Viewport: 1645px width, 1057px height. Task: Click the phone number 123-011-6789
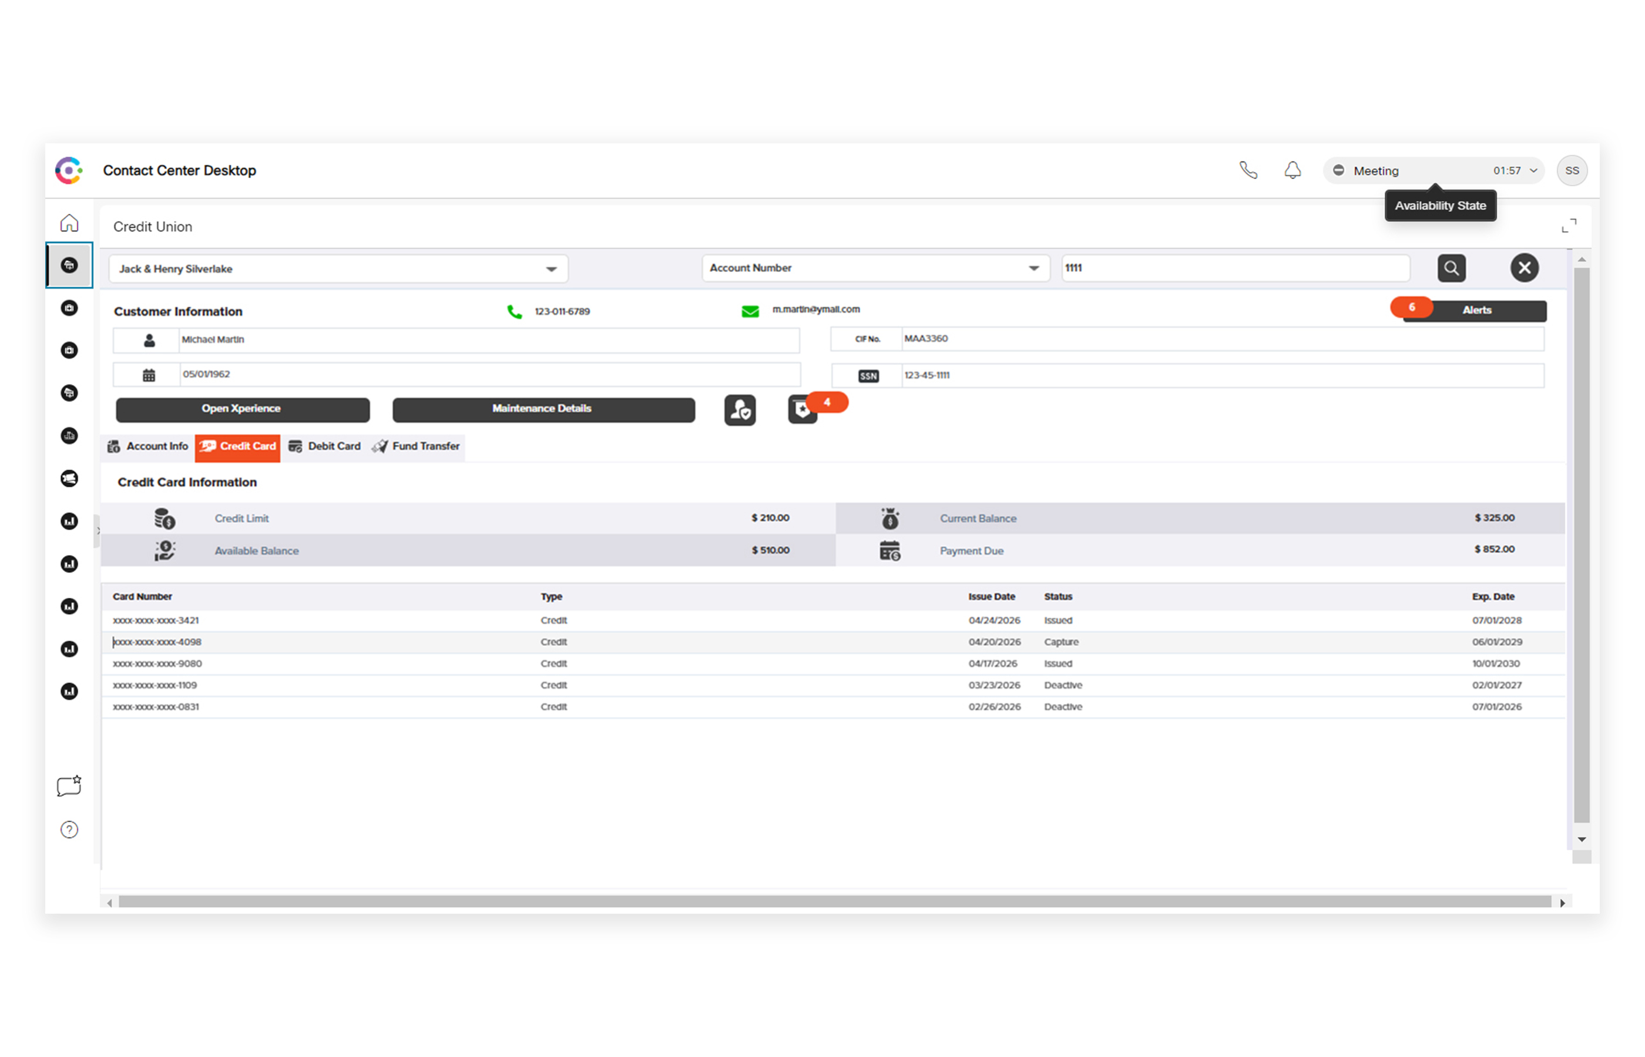click(x=562, y=312)
